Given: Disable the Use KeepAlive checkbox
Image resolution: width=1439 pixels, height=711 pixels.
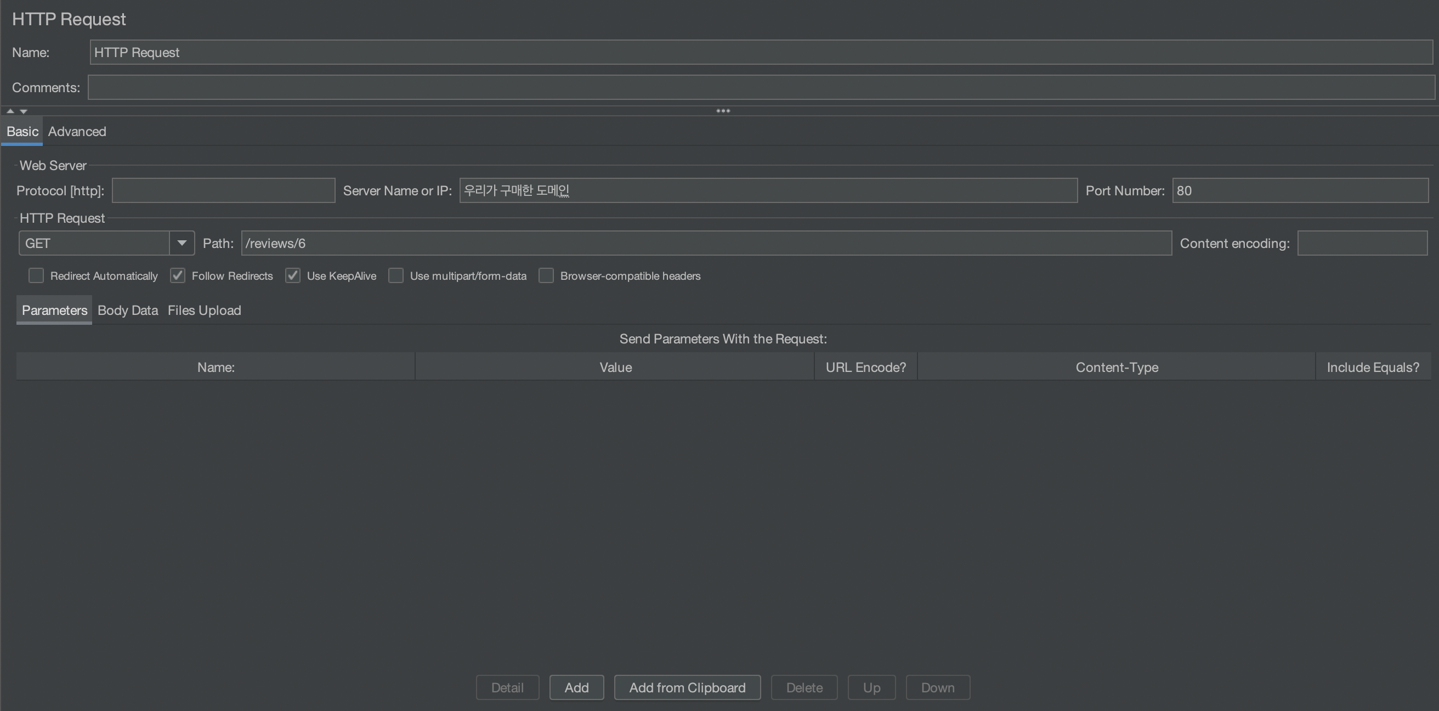Looking at the screenshot, I should pyautogui.click(x=293, y=275).
